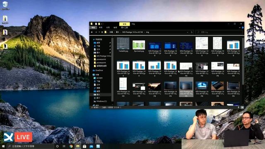Click the 本機 breadcrumb in the address bar

(111, 32)
